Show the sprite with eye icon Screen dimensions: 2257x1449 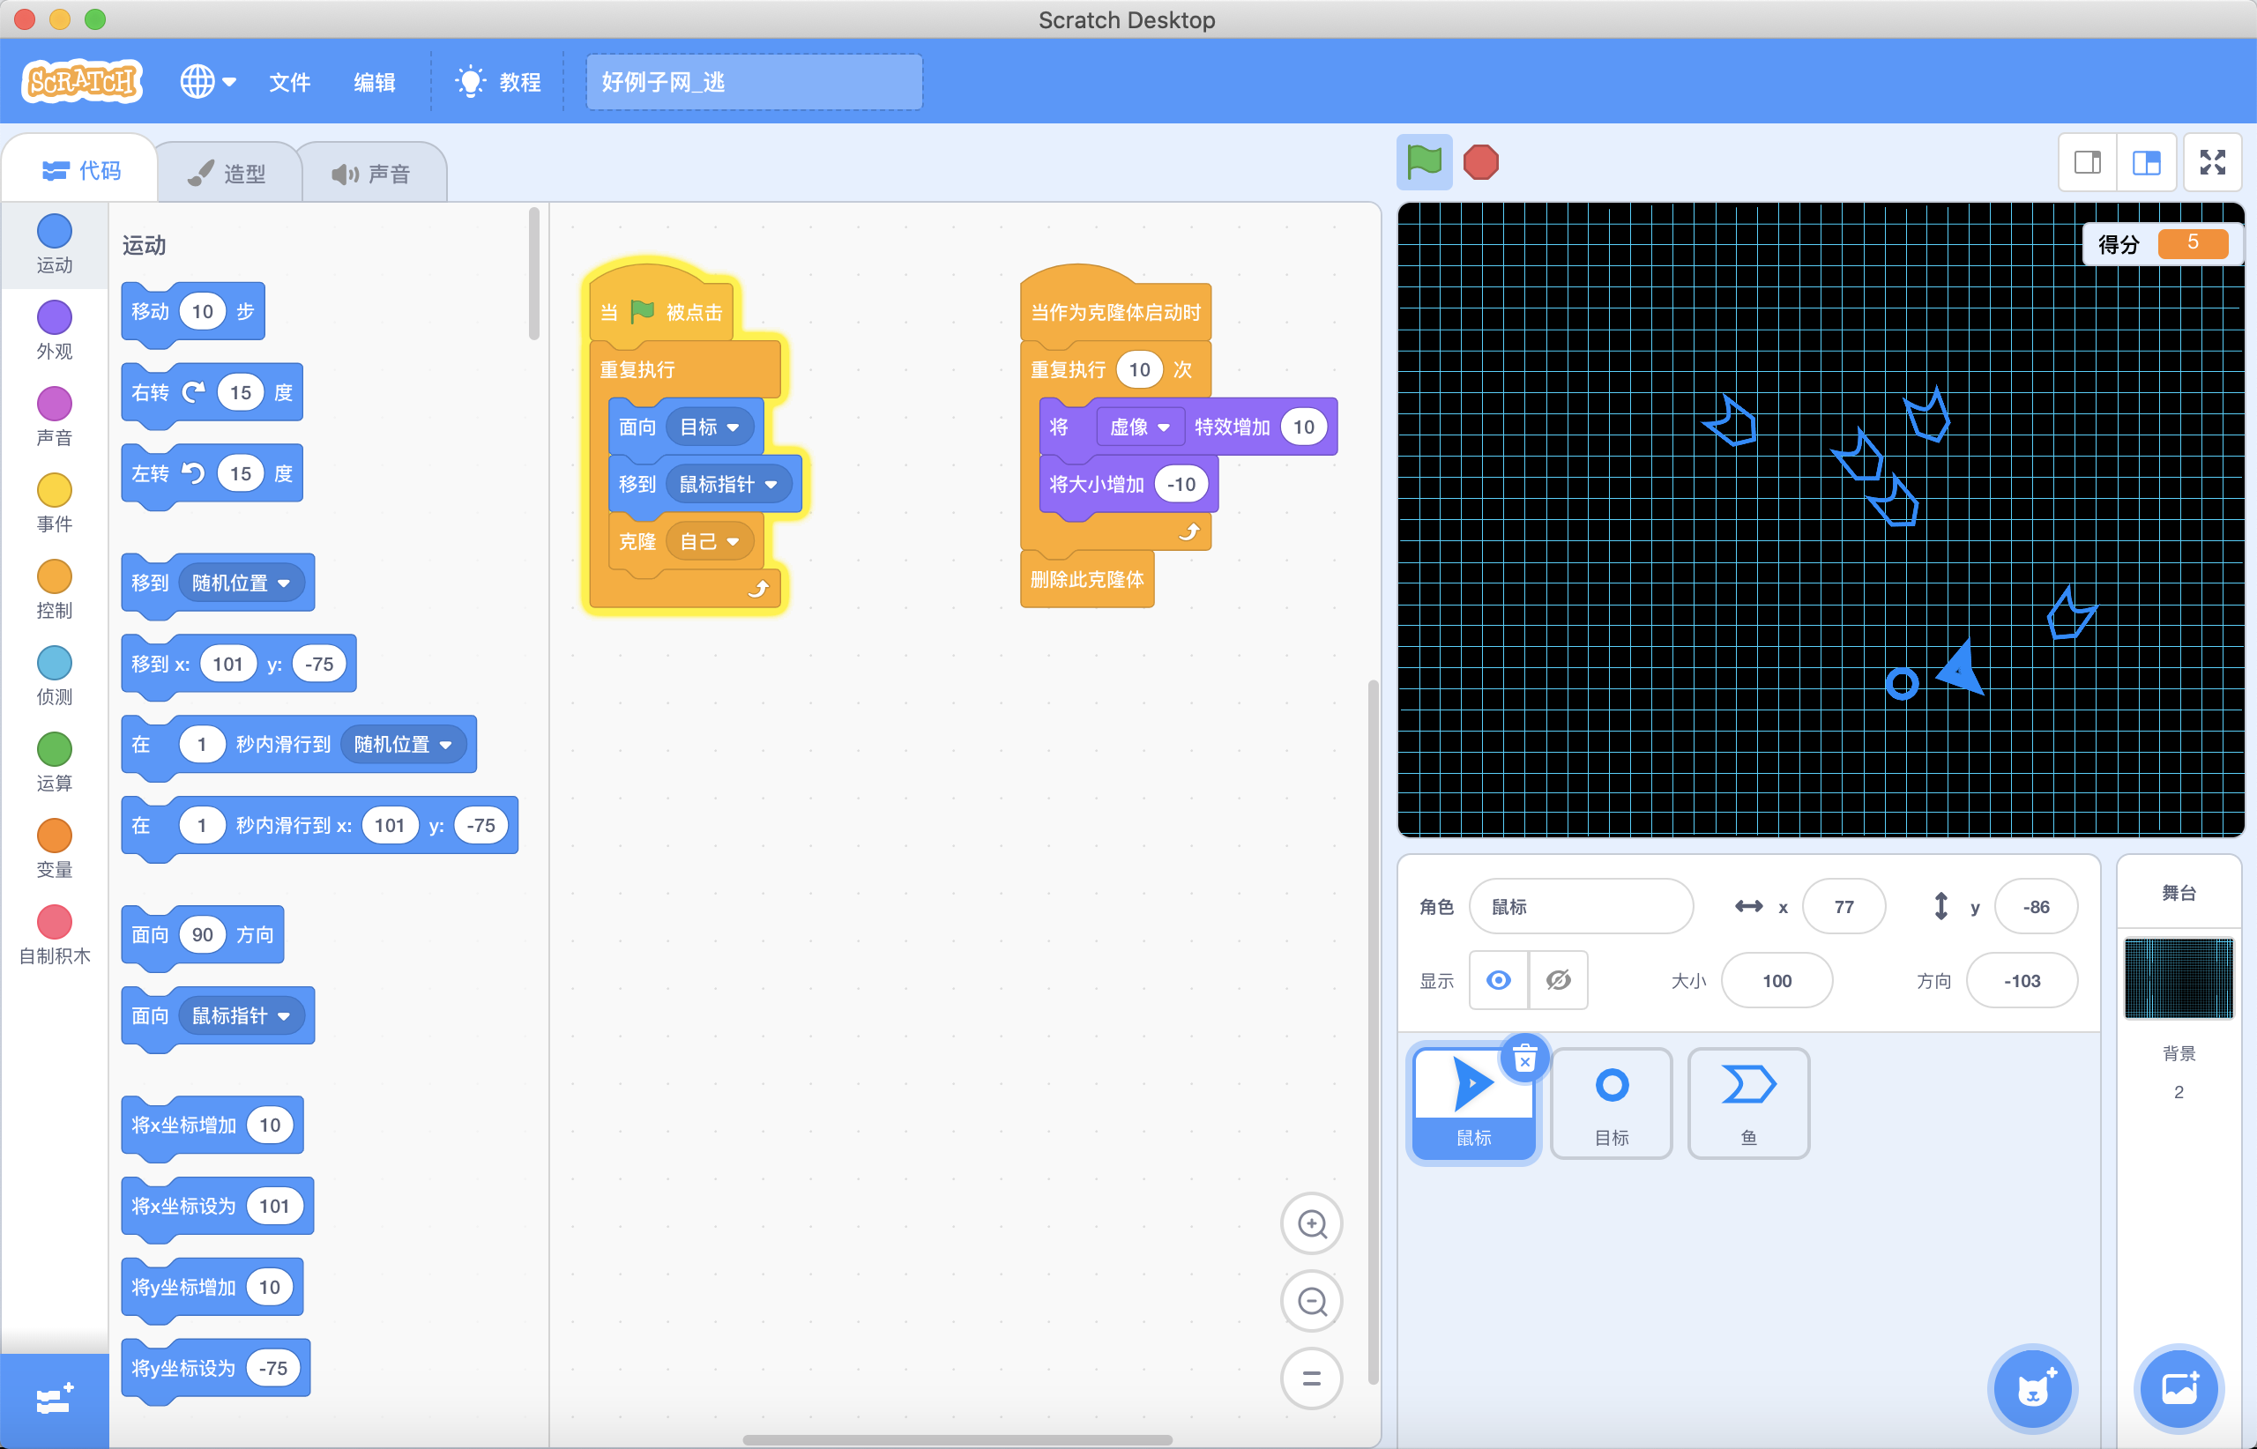pyautogui.click(x=1499, y=980)
